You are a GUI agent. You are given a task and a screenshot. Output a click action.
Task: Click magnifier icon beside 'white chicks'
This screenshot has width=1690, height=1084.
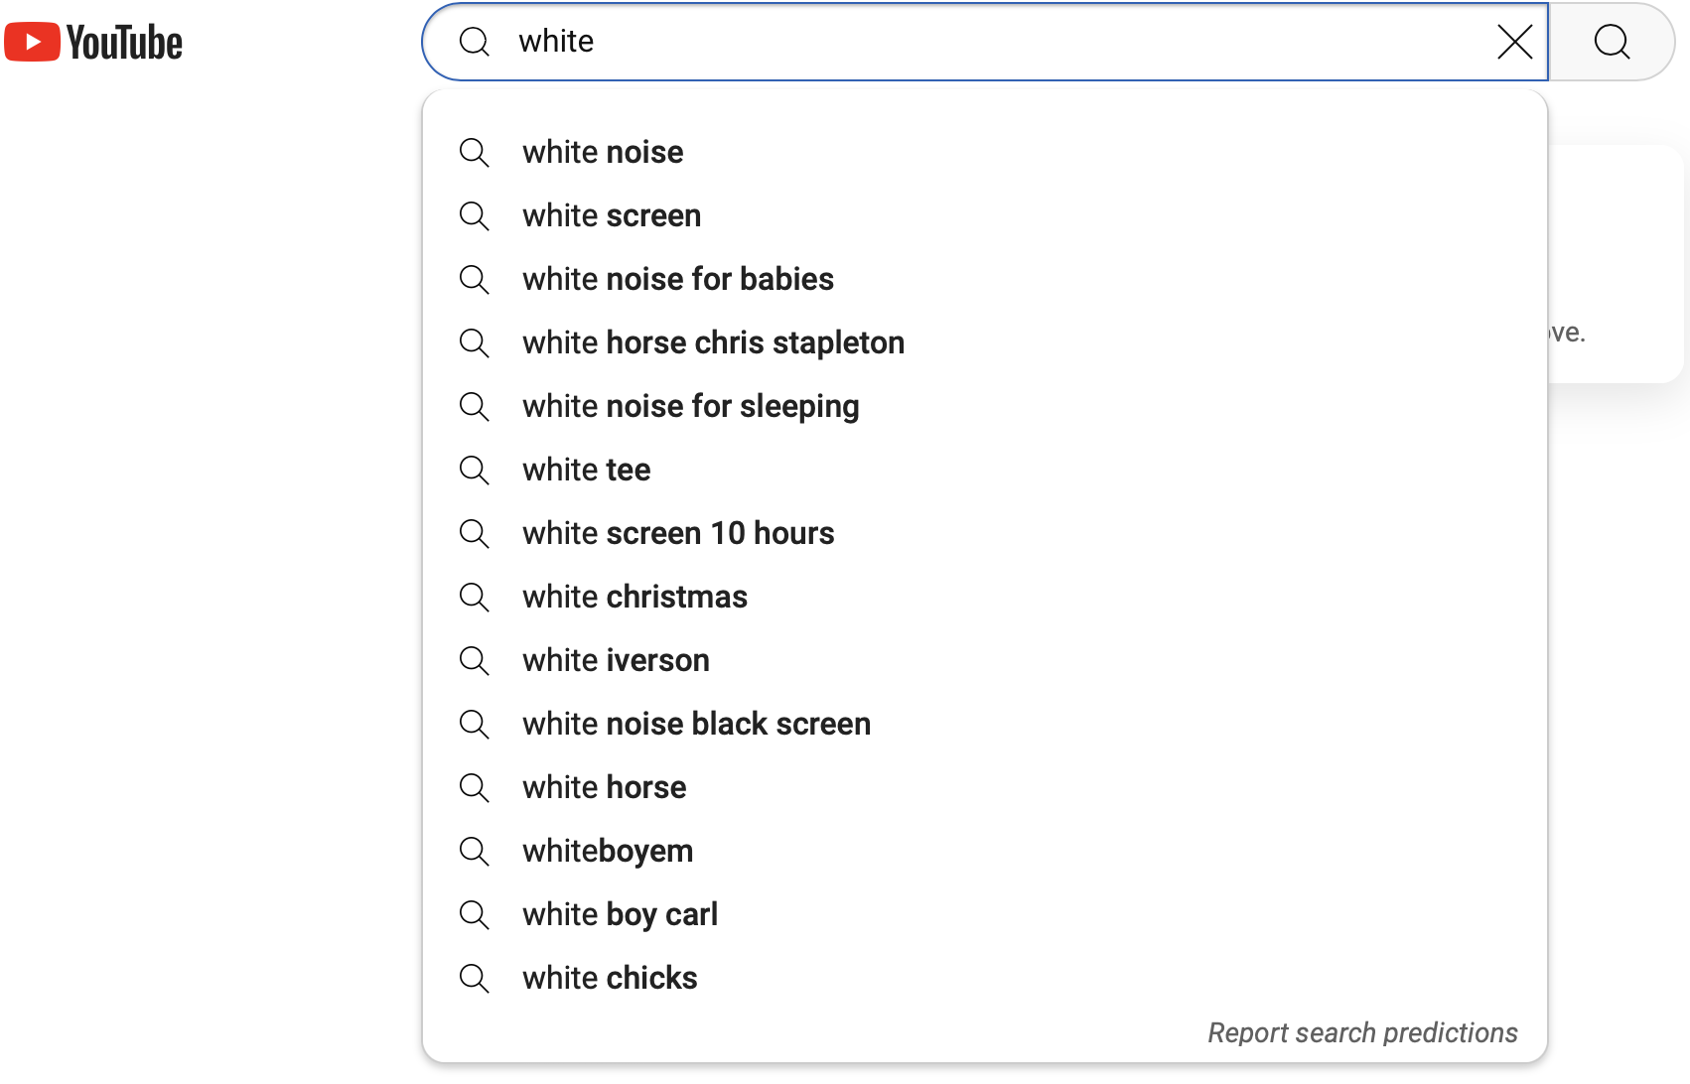475,978
